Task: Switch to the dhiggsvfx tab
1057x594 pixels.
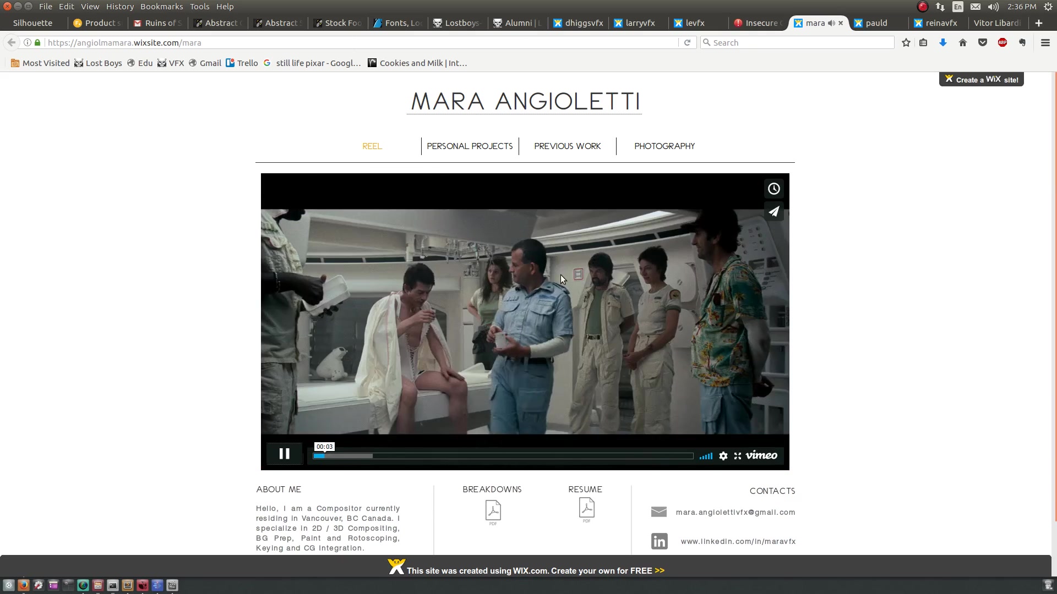Action: (578, 23)
